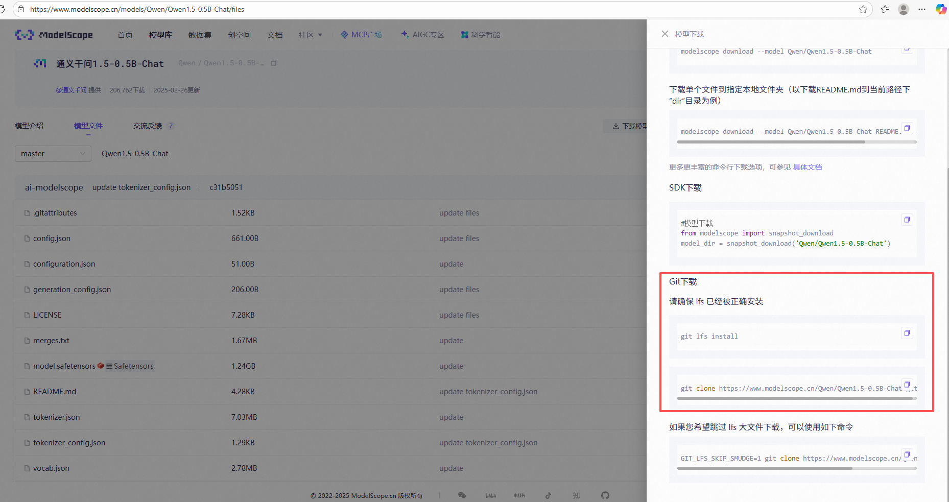Close the 模型下载 side panel

(x=665, y=34)
